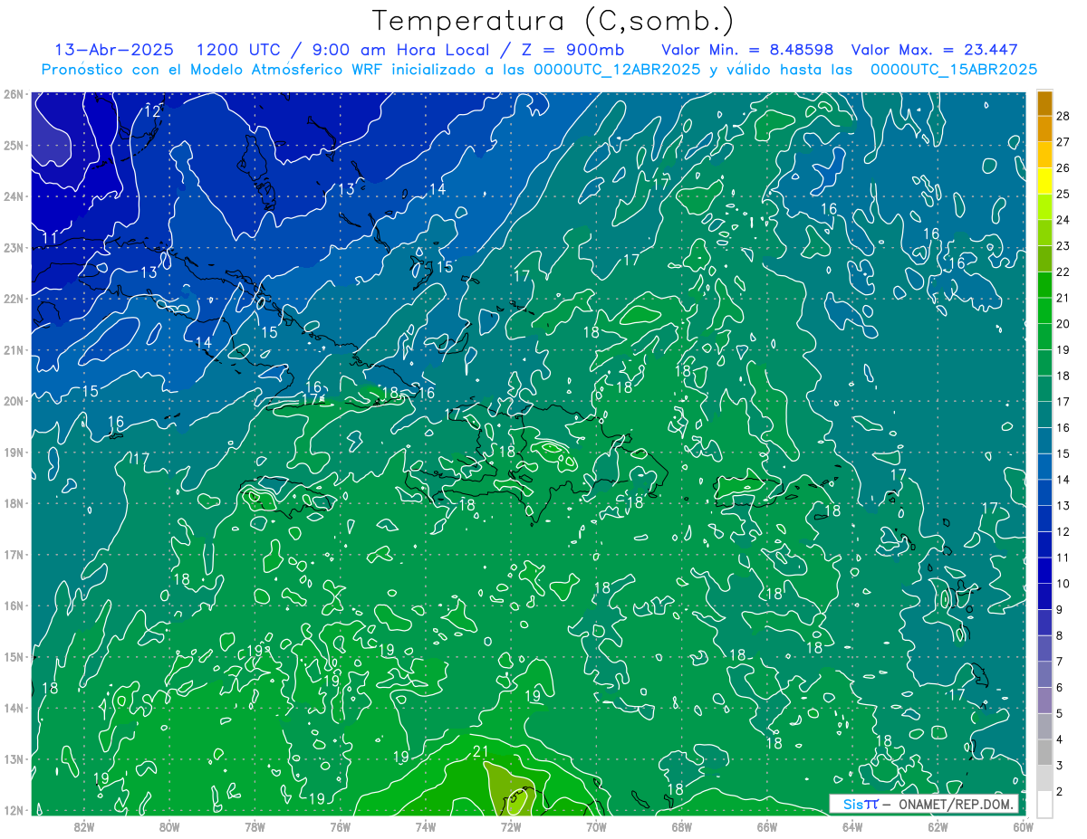Click the '78W' longitude axis label

click(255, 825)
